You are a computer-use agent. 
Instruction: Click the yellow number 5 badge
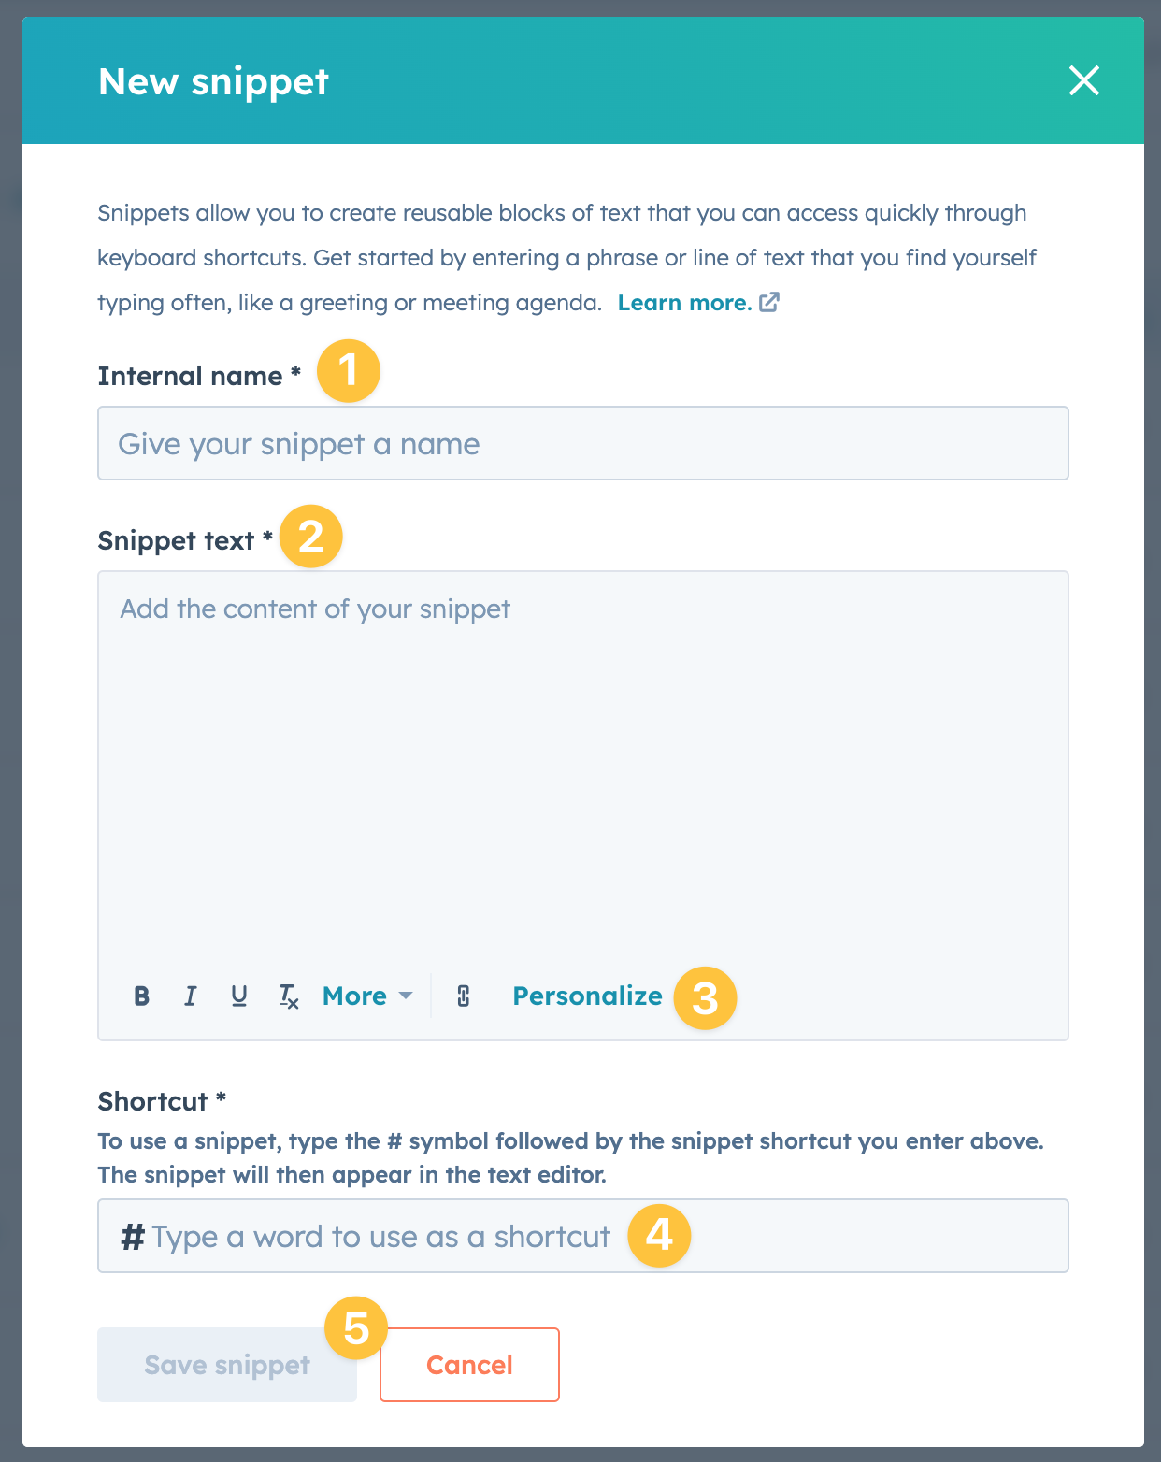pyautogui.click(x=356, y=1328)
